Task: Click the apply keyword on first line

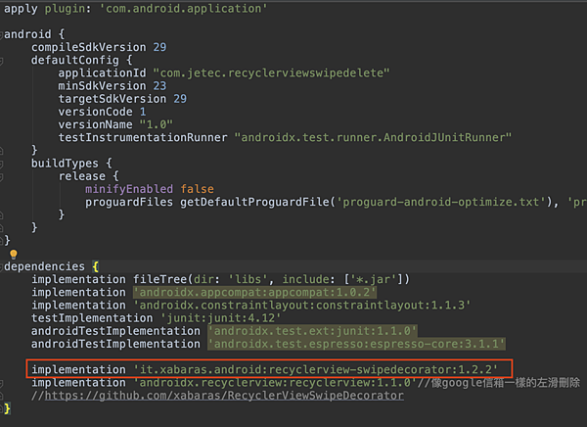Action: [21, 9]
